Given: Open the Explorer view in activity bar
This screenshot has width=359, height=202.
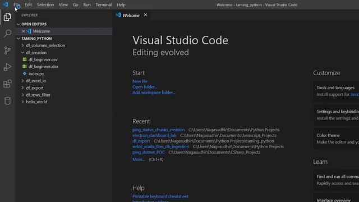Looking at the screenshot, I should coord(7,17).
